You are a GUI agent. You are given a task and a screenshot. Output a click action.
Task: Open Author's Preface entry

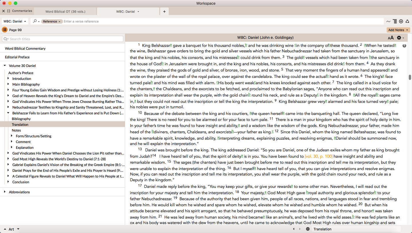click(21, 73)
